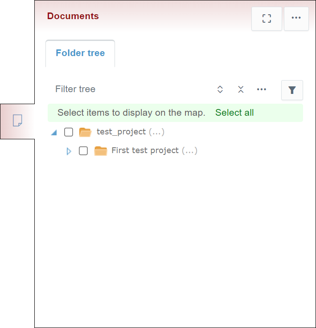316x328 pixels.
Task: Expand the First test project node arrow
Action: click(69, 151)
